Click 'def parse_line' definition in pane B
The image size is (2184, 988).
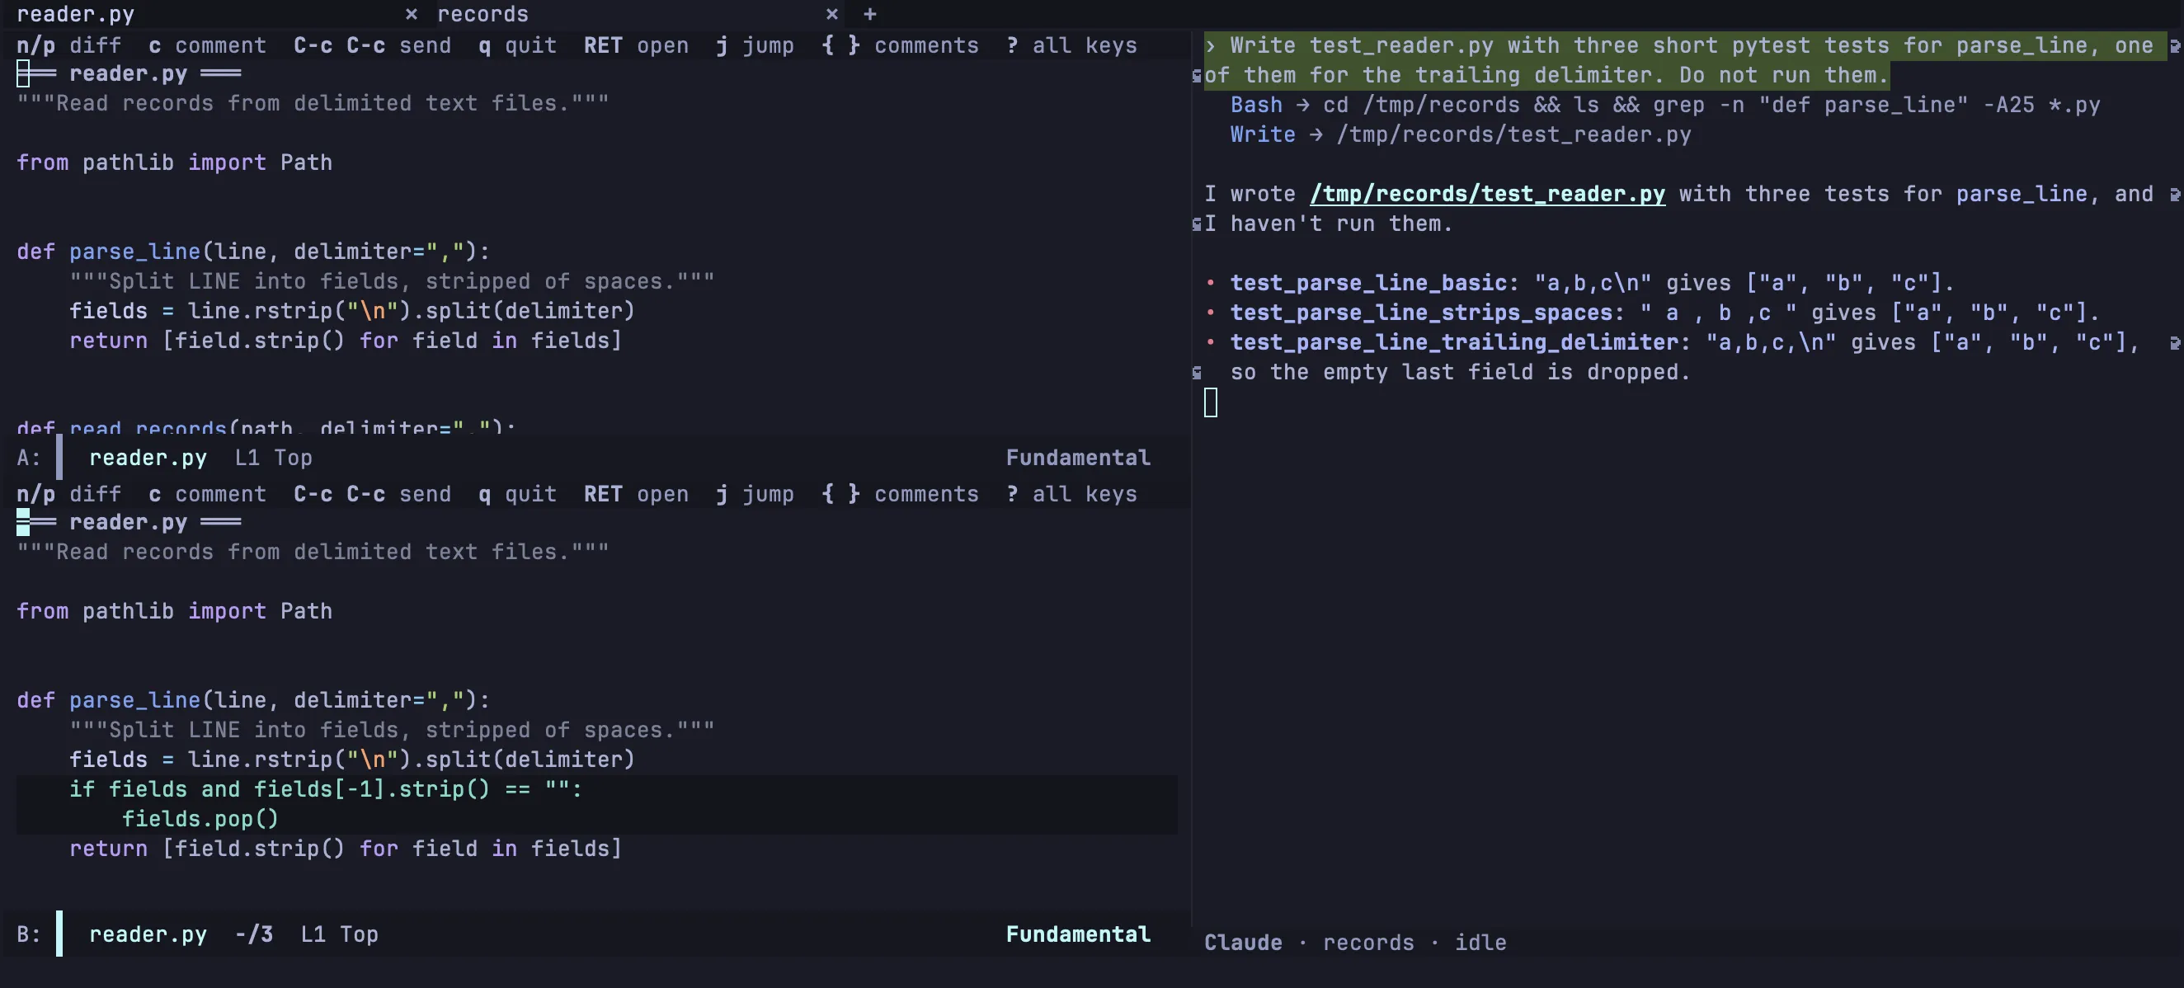click(252, 699)
